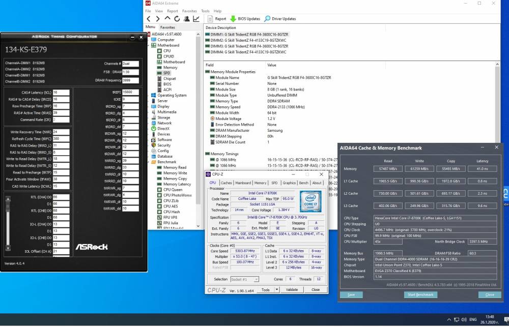The width and height of the screenshot is (509, 327).
Task: Open Driver Updates magnifier tool
Action: (267, 19)
